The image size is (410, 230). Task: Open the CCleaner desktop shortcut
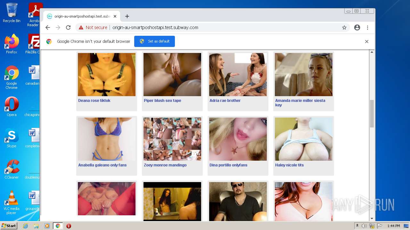tap(12, 169)
